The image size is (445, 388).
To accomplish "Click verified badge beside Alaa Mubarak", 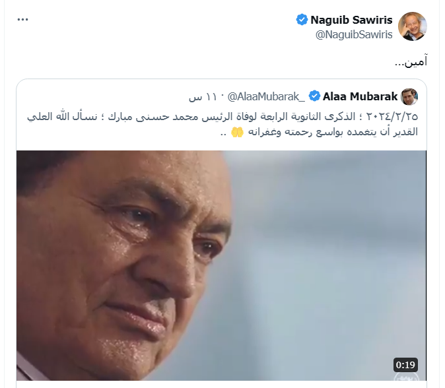I will click(314, 97).
